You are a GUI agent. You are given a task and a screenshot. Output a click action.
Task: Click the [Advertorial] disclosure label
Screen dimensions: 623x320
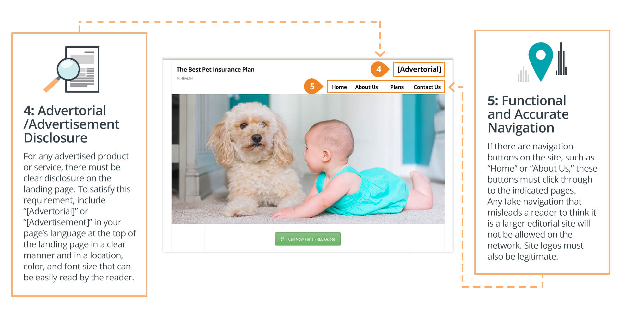tap(419, 69)
